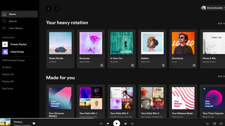This screenshot has width=225, height=126.
Task: Open the Sablier album cover
Action: pyautogui.click(x=152, y=43)
